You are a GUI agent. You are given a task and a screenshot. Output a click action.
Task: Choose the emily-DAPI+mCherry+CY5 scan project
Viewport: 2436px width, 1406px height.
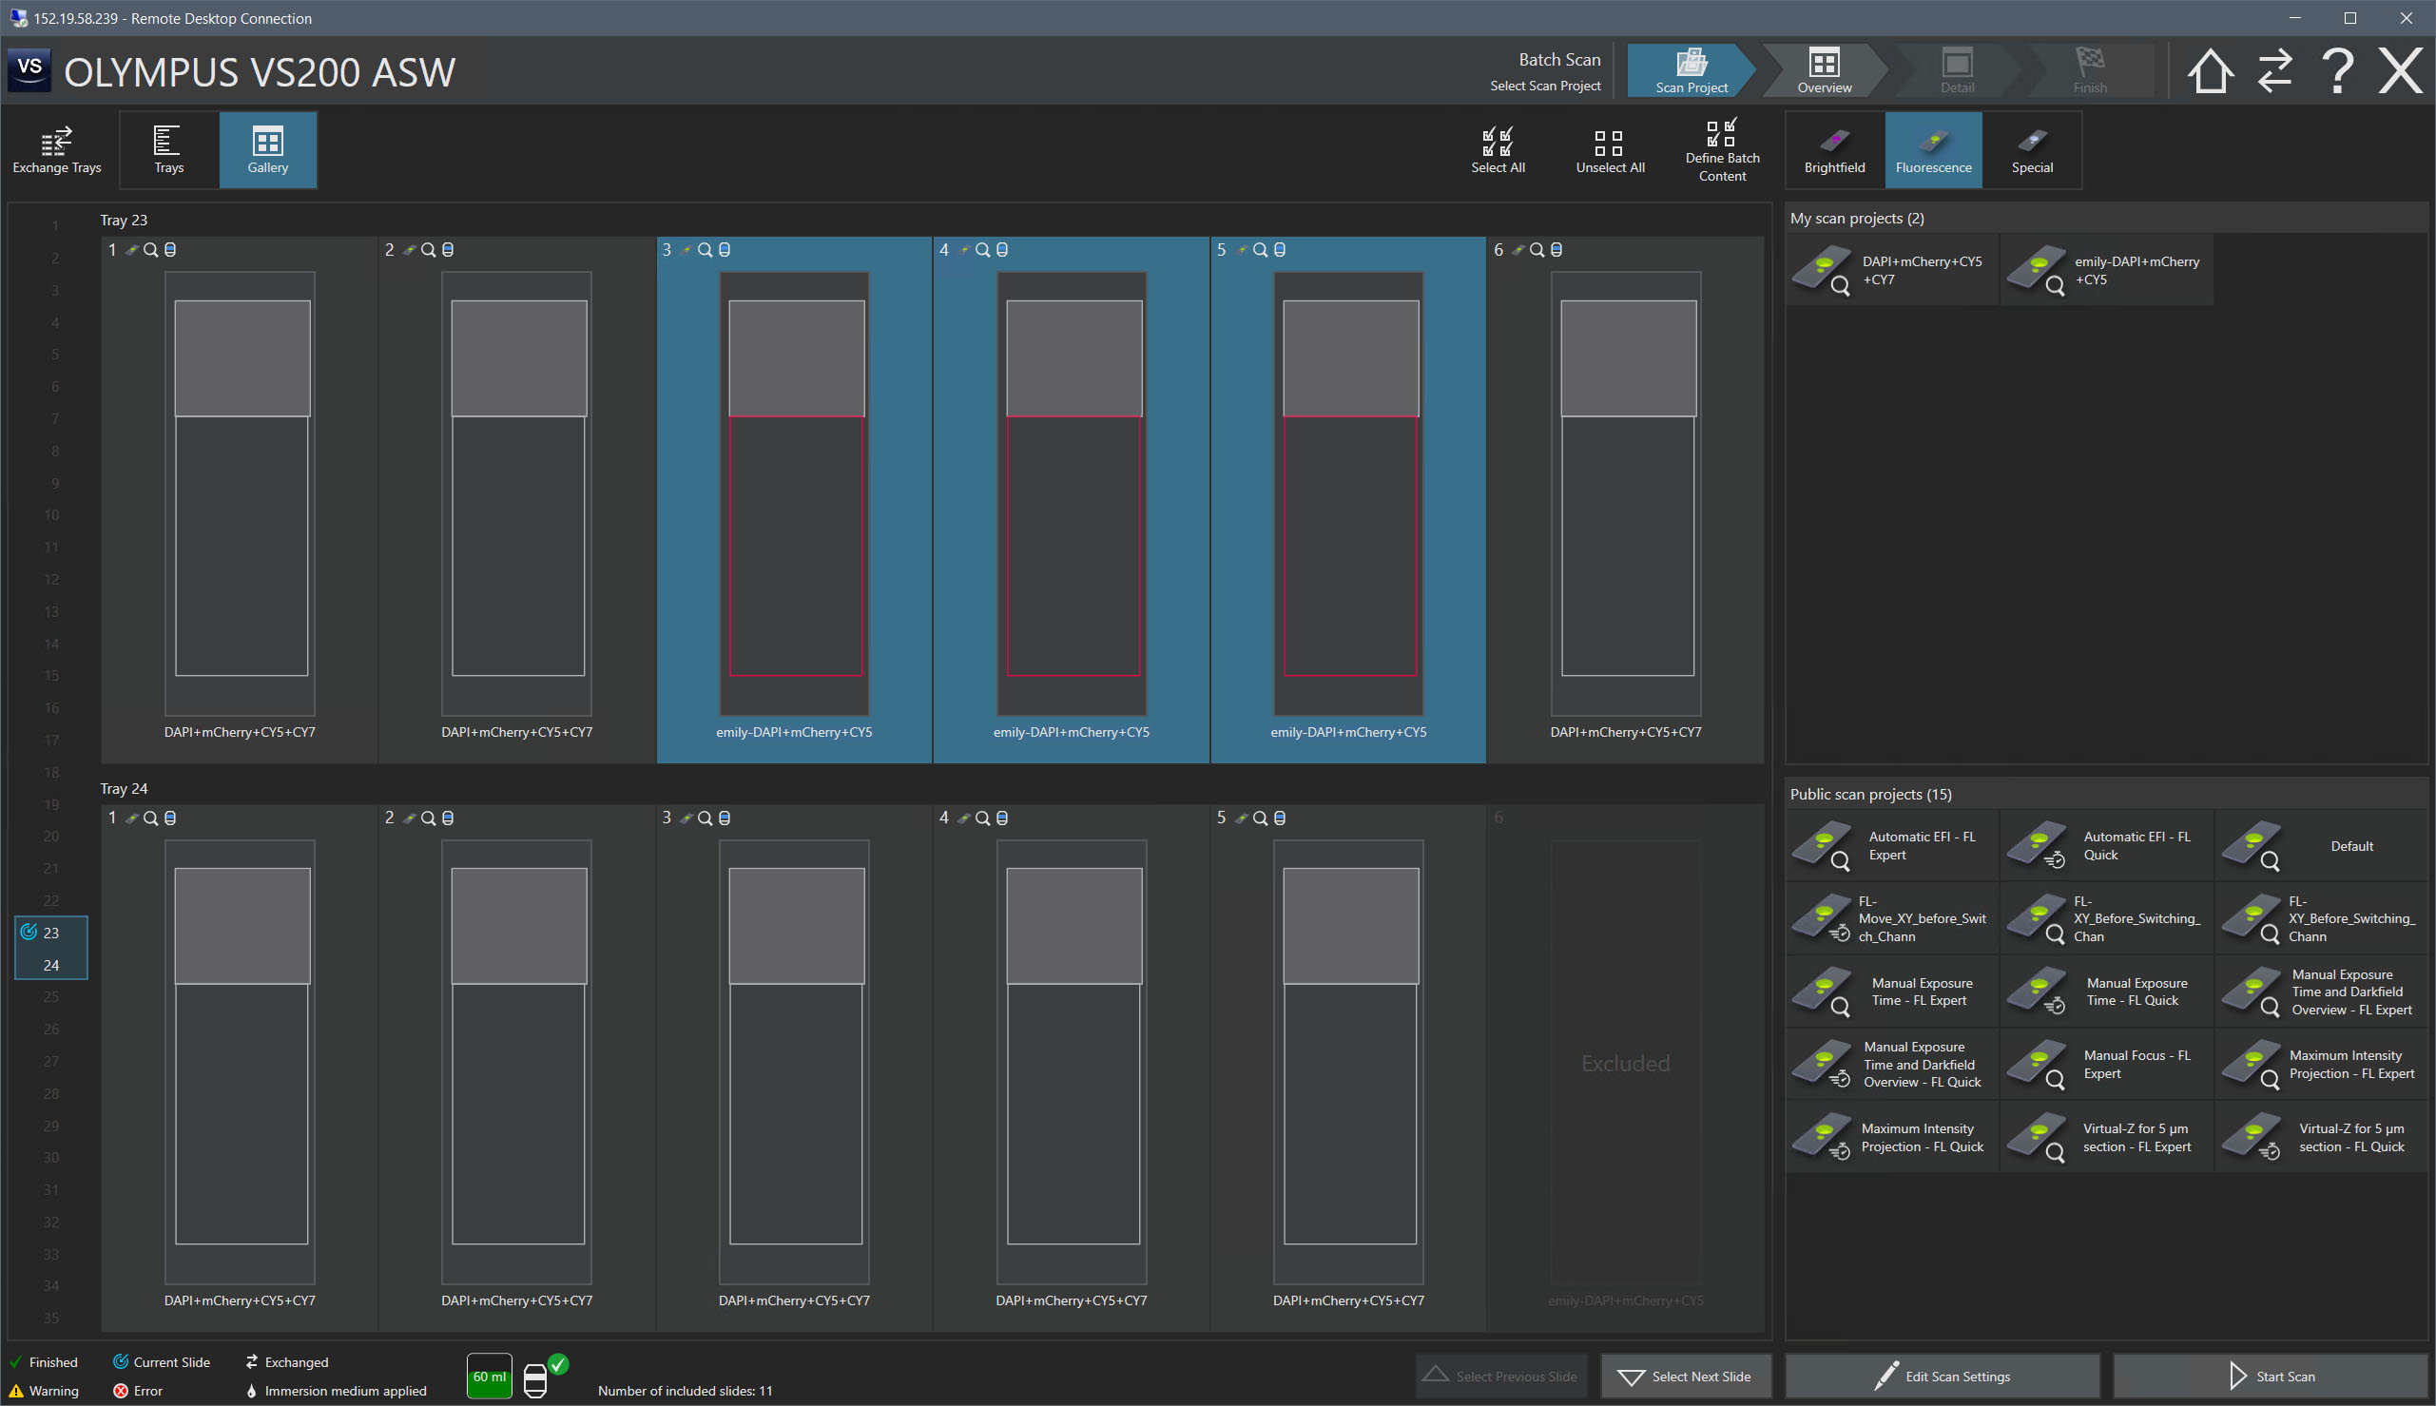2106,270
